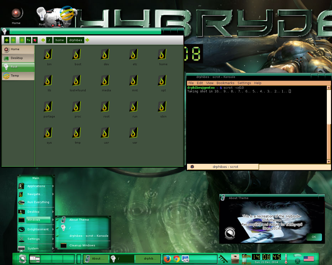Select Desktop in file manager sidebar
332x265 pixels.
(18, 58)
